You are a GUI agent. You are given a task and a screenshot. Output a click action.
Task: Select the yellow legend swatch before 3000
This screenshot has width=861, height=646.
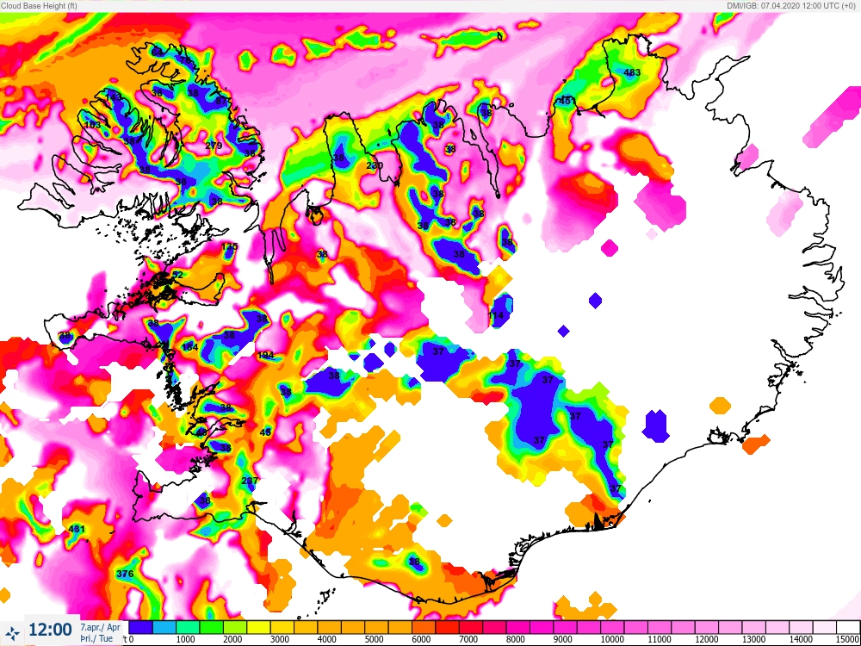[x=258, y=627]
